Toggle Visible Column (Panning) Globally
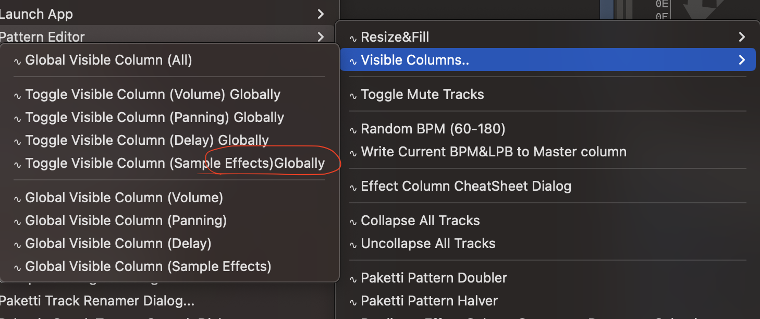Screen dimensions: 760x319 point(154,117)
